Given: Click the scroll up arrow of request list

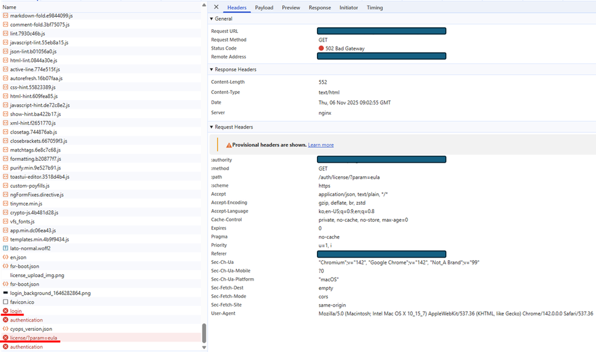Looking at the screenshot, I should (204, 5).
